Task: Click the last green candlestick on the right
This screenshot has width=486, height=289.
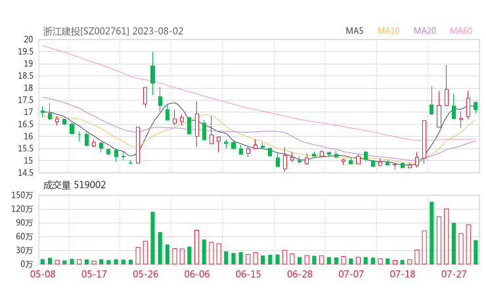Action: tap(475, 106)
